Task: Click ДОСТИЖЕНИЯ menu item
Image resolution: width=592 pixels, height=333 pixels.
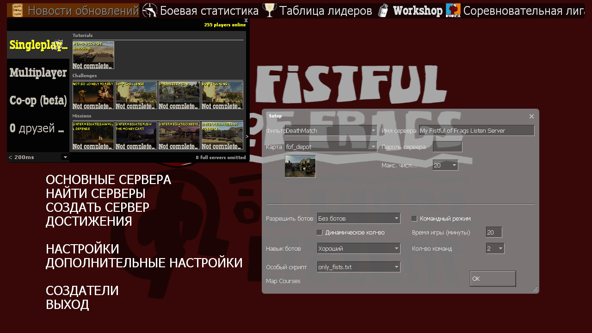Action: [x=89, y=221]
